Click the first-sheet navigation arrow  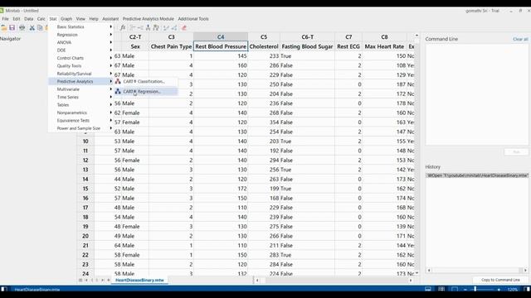86,280
